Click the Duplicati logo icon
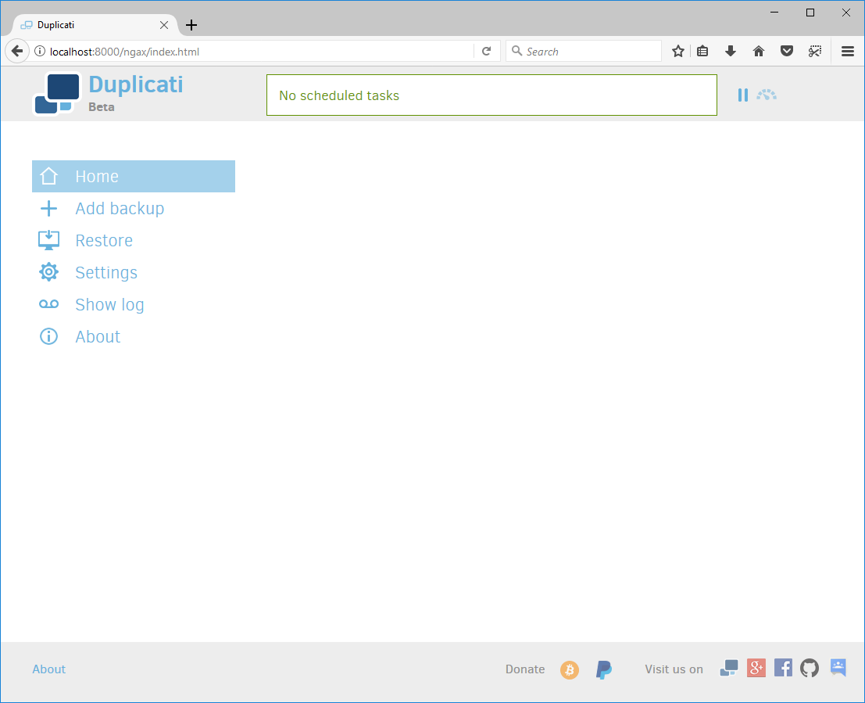 coord(57,94)
